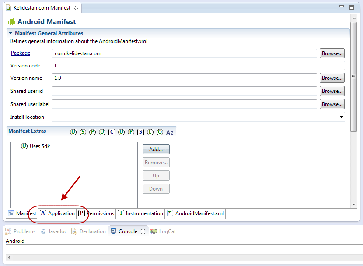The width and height of the screenshot is (363, 266).
Task: Click the Remove... button
Action: [156, 163]
